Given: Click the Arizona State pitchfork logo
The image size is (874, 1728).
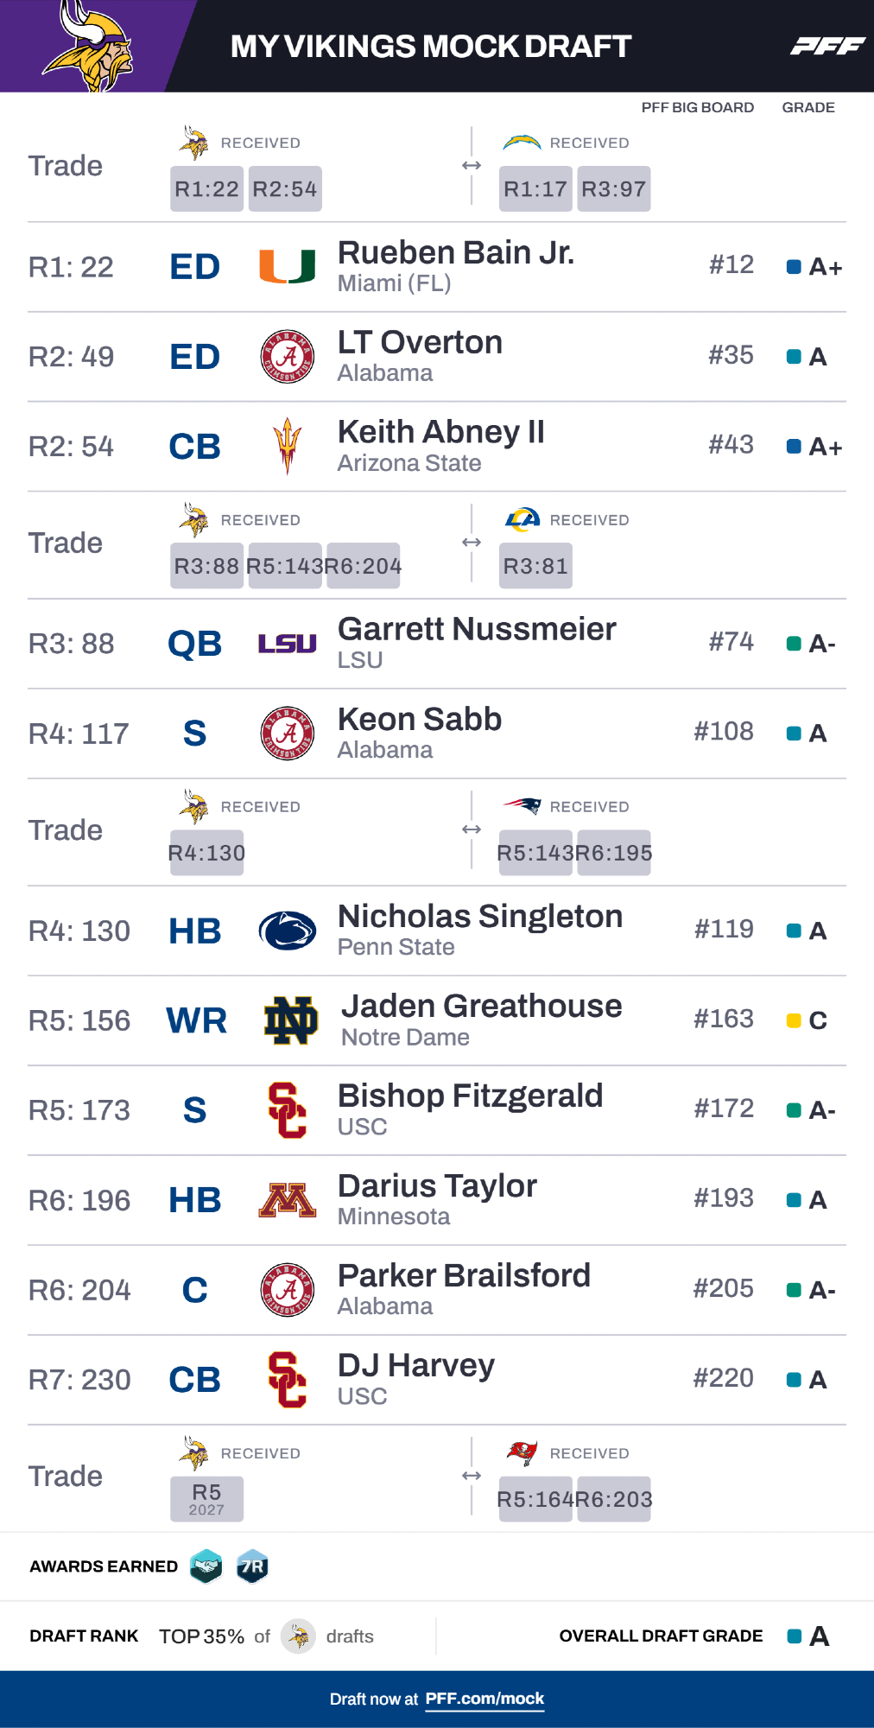Looking at the screenshot, I should [x=288, y=446].
